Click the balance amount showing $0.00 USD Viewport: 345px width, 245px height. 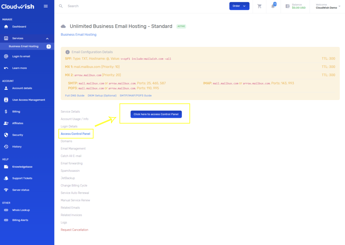click(x=298, y=7)
